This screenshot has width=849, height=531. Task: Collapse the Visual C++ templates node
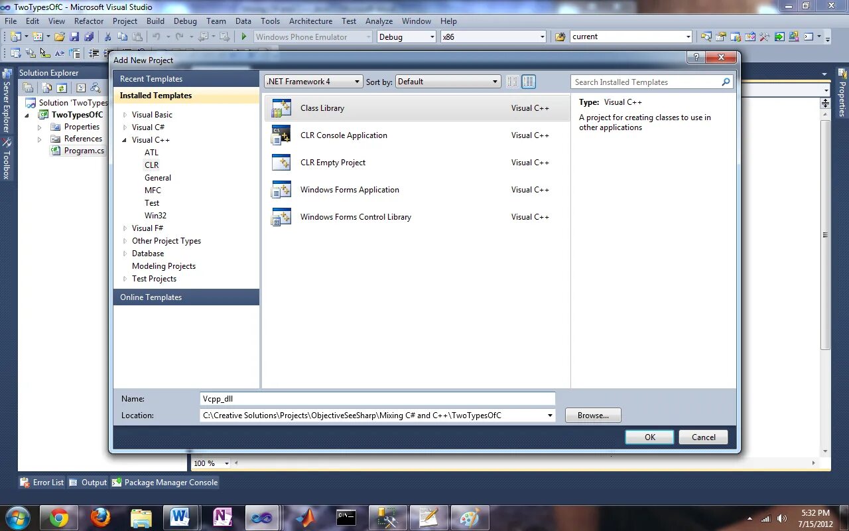tap(125, 140)
